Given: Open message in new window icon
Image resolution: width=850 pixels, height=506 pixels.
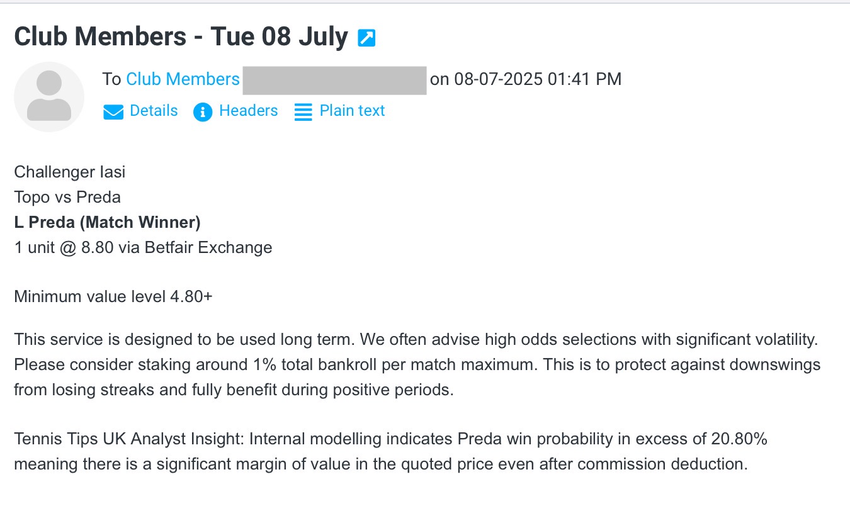Looking at the screenshot, I should click(x=366, y=38).
